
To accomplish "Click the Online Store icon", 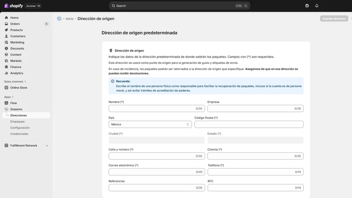I will pyautogui.click(x=6, y=88).
